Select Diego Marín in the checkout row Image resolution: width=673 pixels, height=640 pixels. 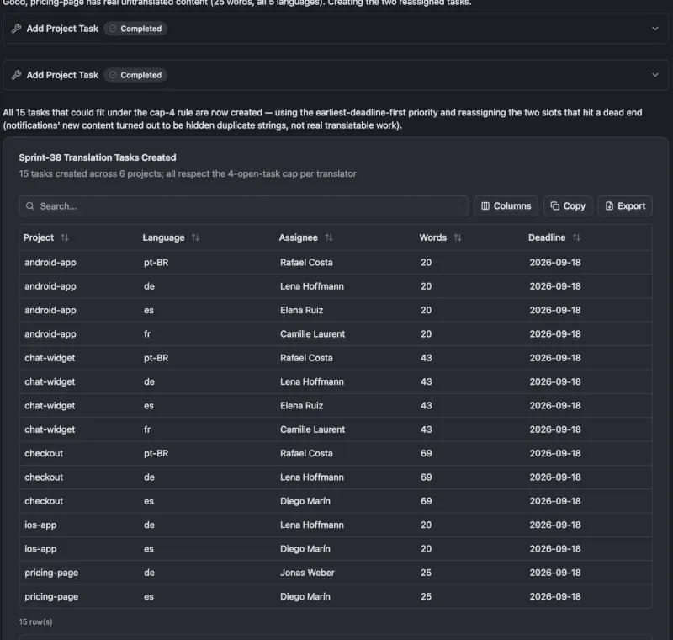pos(305,501)
